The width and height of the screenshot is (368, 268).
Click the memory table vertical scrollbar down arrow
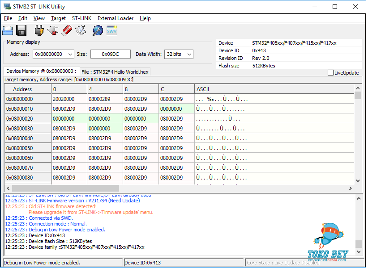pyautogui.click(x=358, y=181)
